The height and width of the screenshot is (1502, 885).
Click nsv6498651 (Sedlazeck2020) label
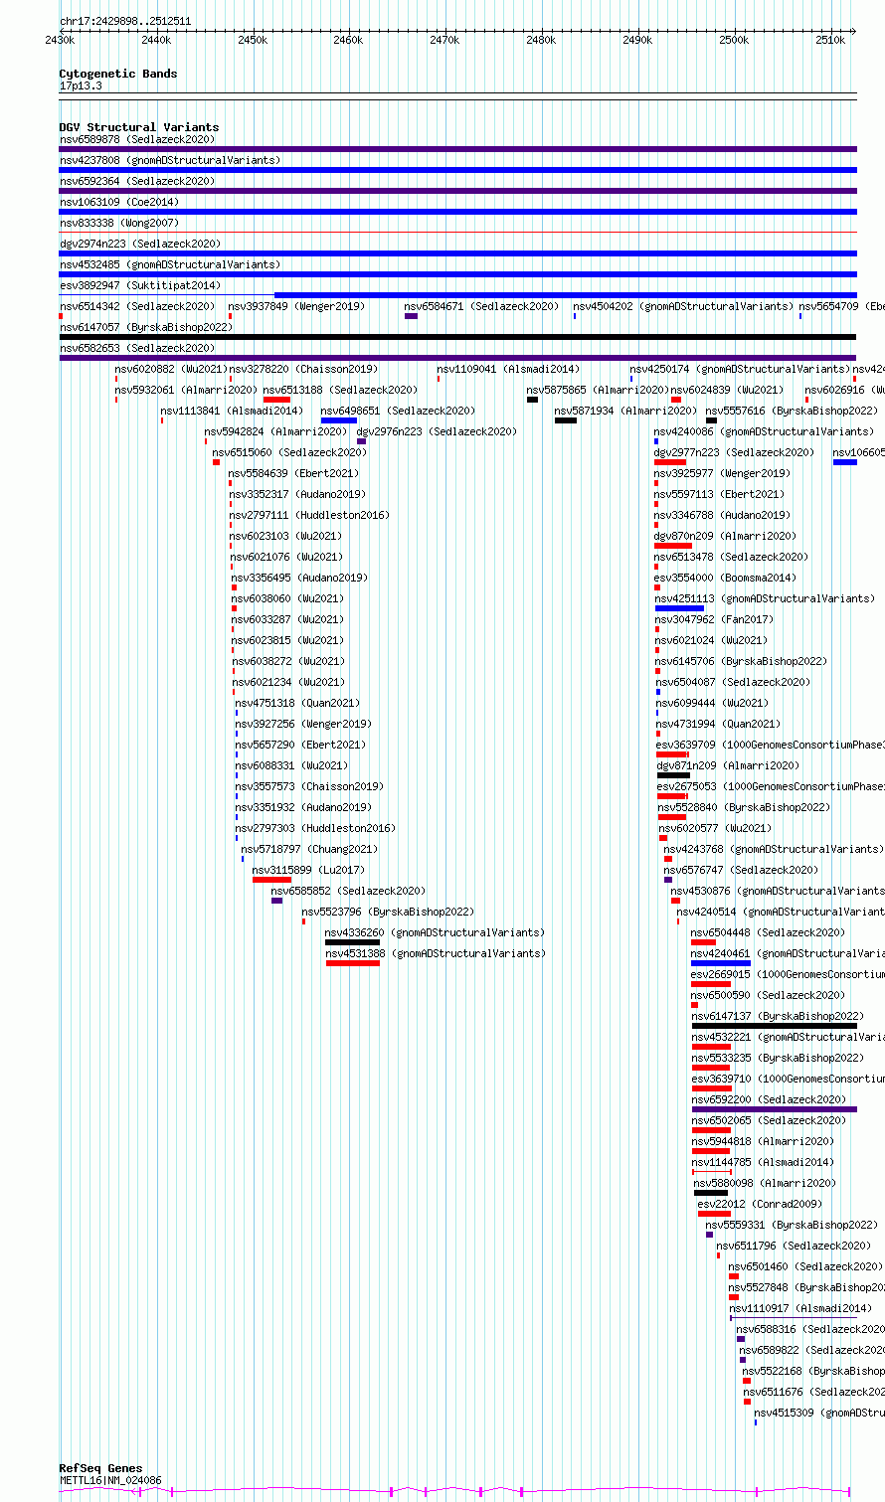[x=399, y=411]
